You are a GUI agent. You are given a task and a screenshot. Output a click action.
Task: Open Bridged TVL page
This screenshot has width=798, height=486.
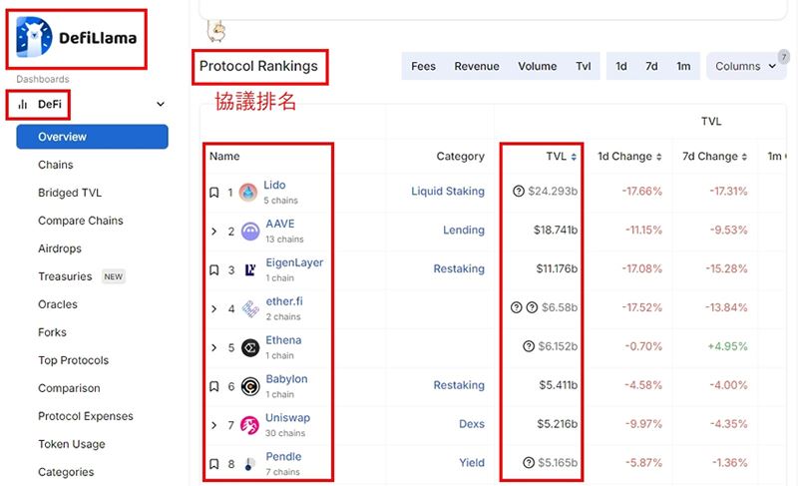[70, 193]
